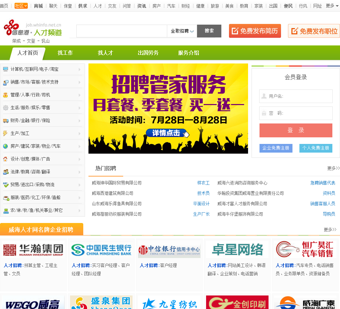The height and width of the screenshot is (309, 340).
Task: Expand the 设计/创意/媒体/广告 category arrow
Action: [x=79, y=159]
